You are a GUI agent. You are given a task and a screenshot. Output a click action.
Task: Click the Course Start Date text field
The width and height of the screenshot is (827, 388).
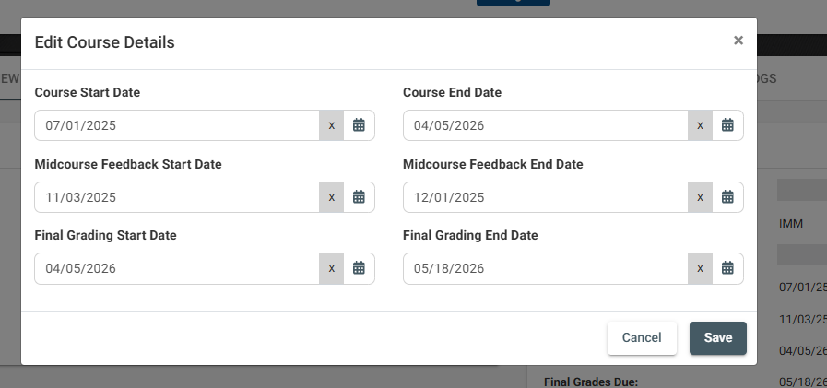177,125
